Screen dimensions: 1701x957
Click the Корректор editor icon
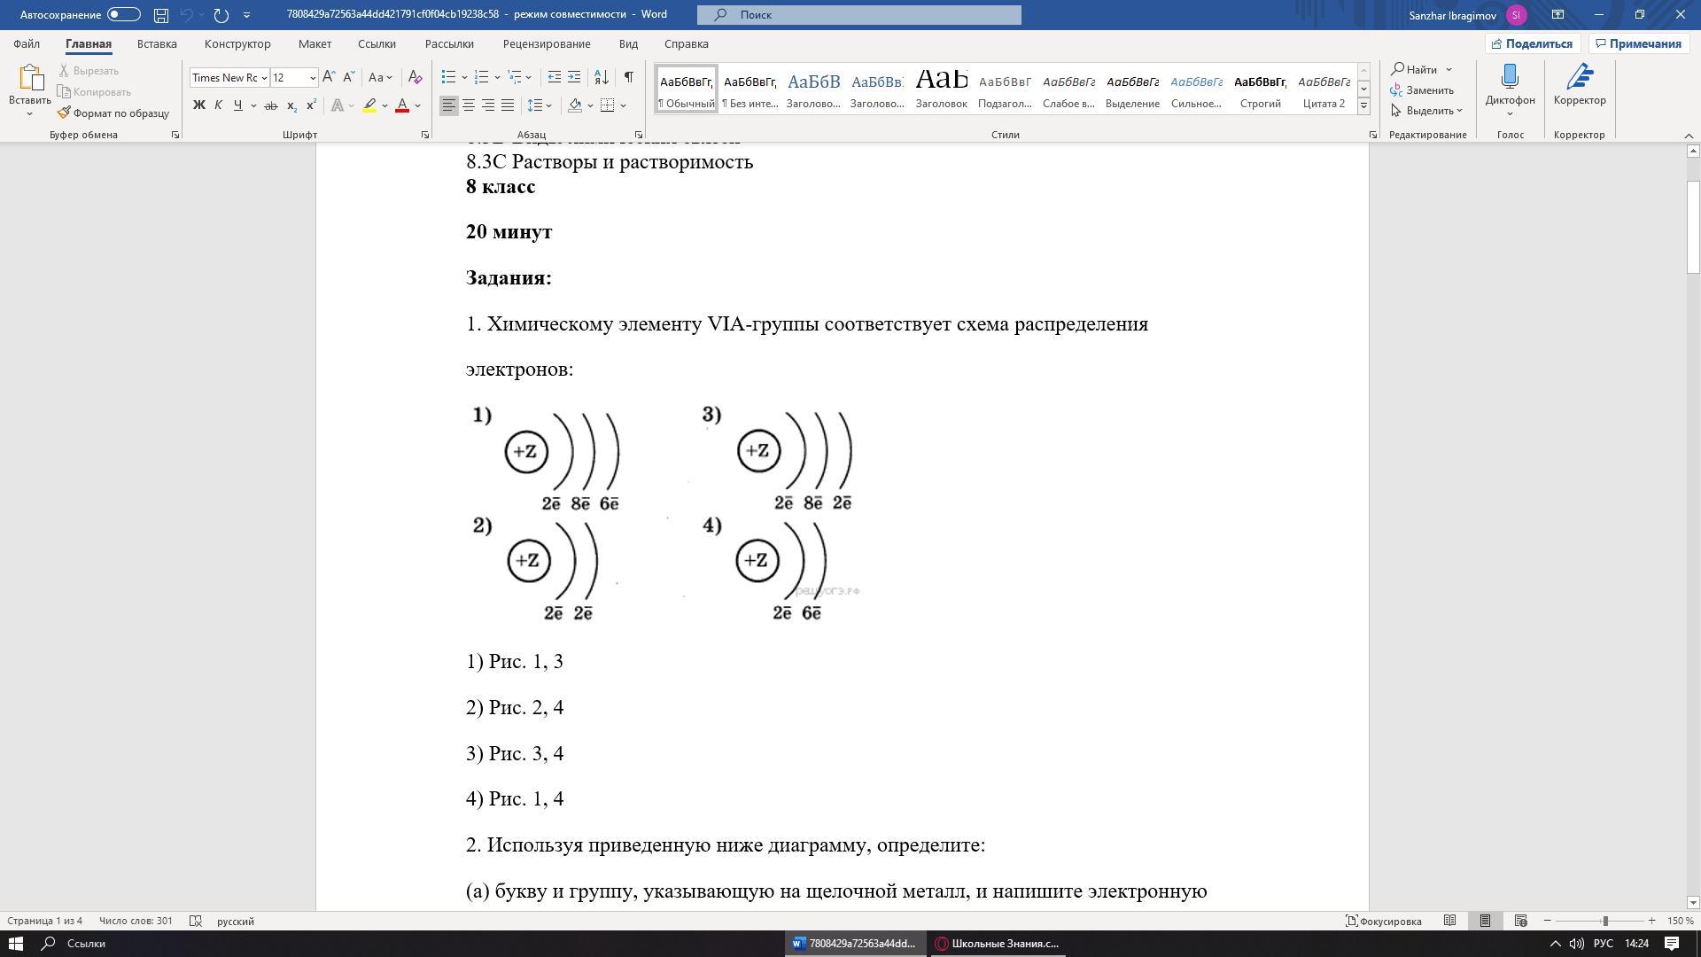[x=1580, y=86]
